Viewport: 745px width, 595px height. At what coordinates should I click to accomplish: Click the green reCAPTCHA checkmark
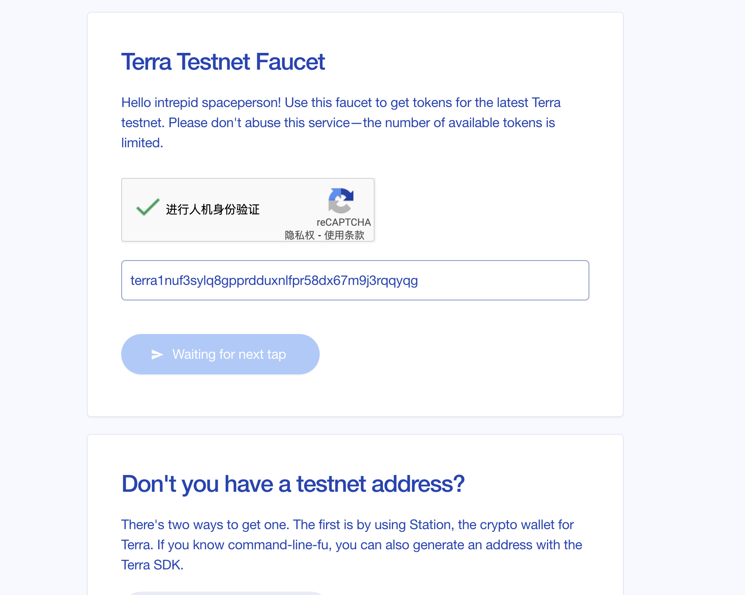(x=148, y=207)
